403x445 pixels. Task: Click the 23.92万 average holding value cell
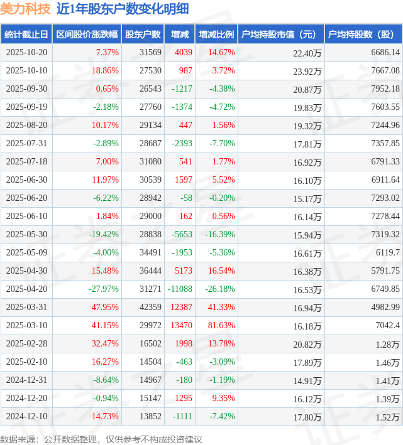(307, 71)
